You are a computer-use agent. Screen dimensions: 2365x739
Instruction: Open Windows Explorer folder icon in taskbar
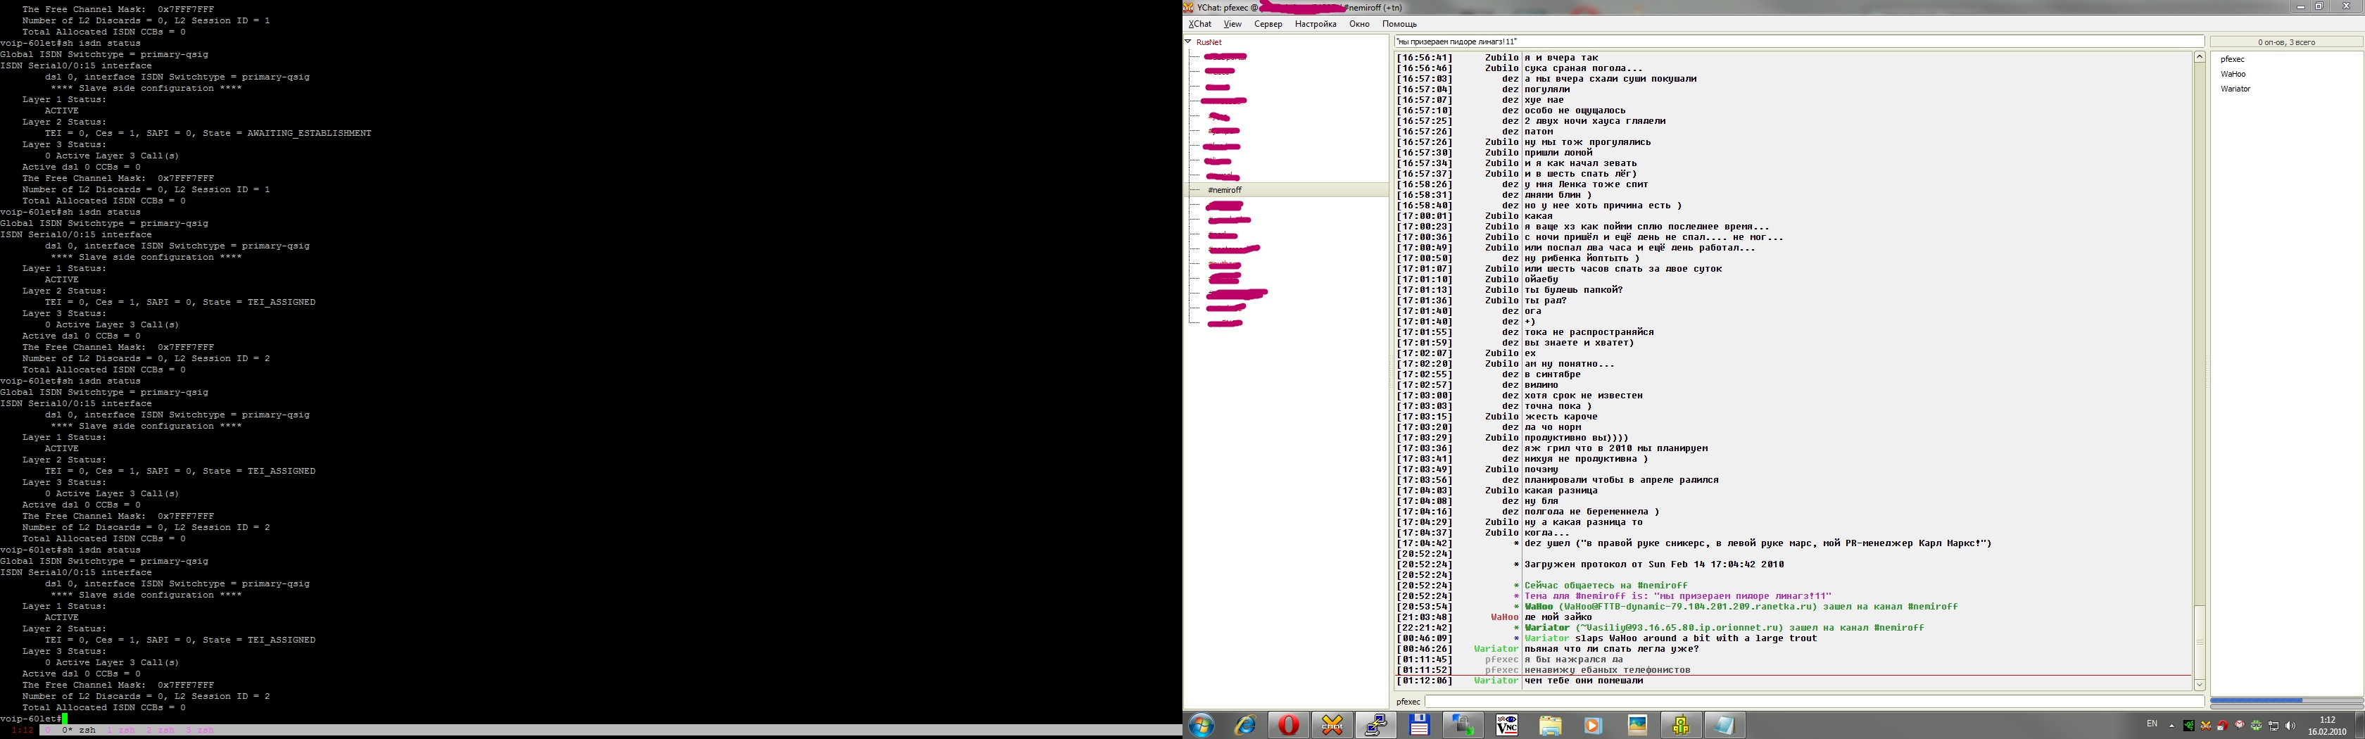(1550, 725)
